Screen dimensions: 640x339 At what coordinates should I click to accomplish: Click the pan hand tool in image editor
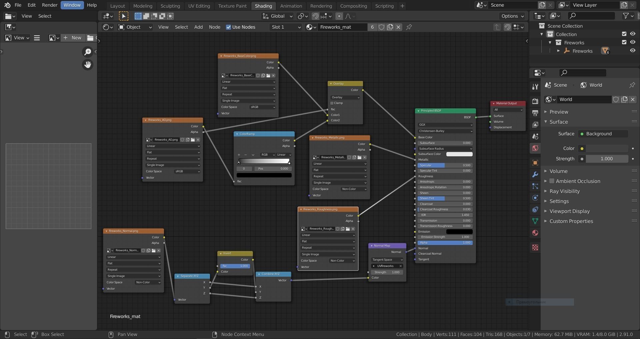(88, 65)
